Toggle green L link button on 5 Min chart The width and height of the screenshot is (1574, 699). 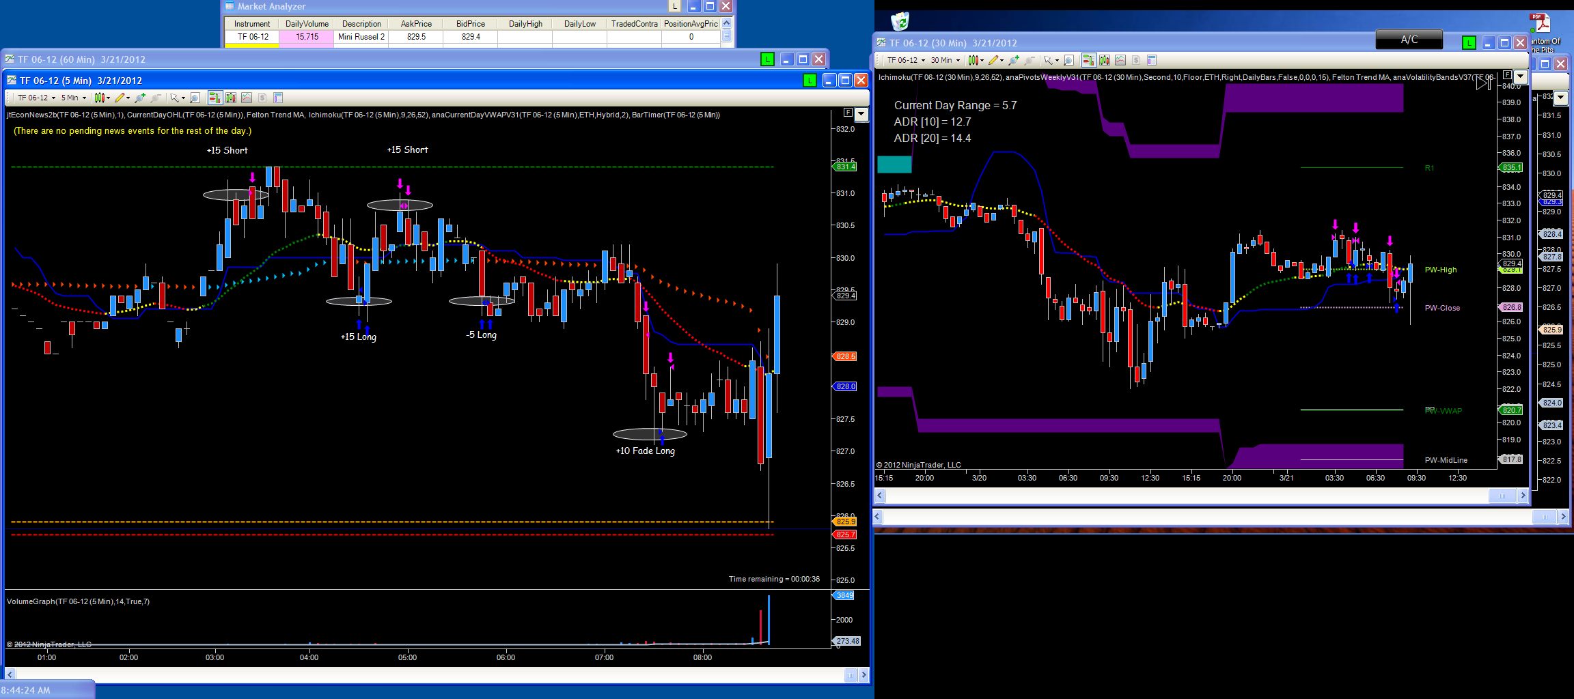pyautogui.click(x=810, y=81)
